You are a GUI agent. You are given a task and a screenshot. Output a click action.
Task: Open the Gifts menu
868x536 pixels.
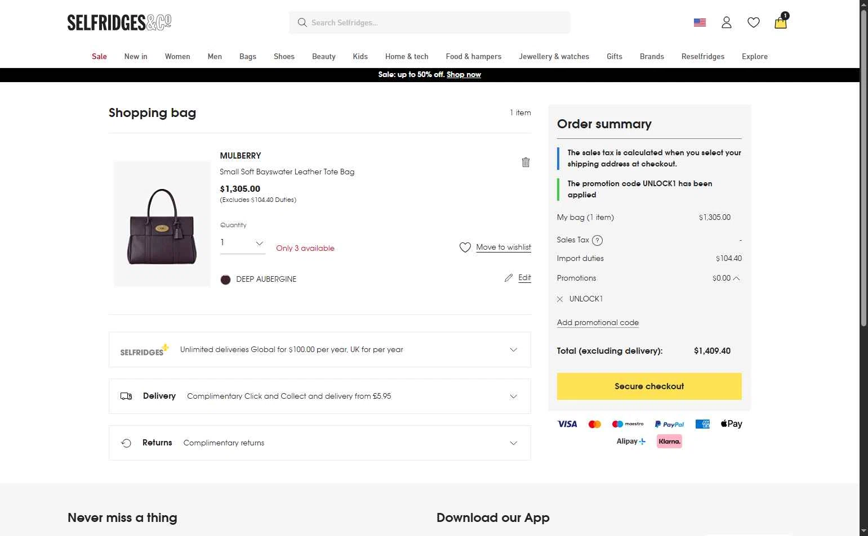click(x=615, y=56)
